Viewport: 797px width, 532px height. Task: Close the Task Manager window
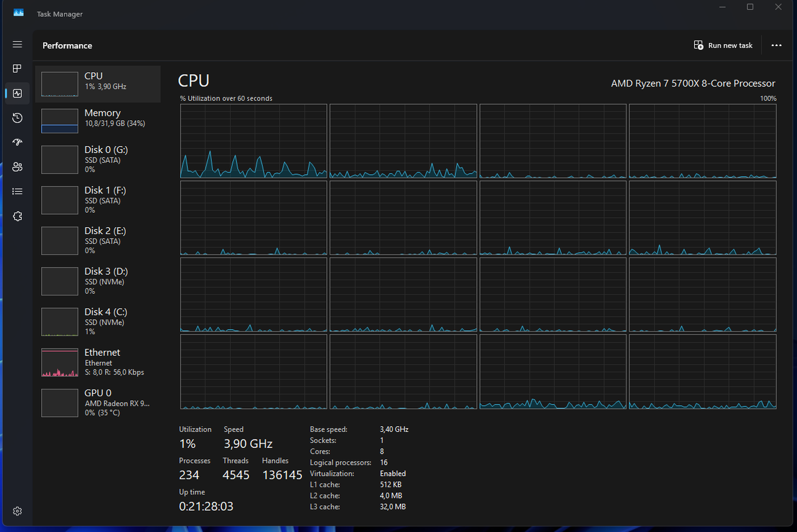[x=778, y=7]
